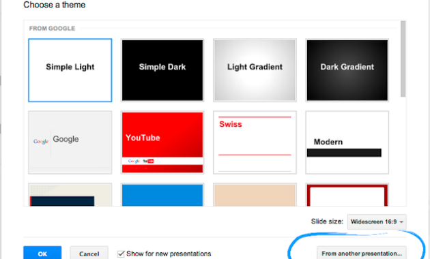
Task: Select the solid blue theme thumbnail
Action: 162,195
